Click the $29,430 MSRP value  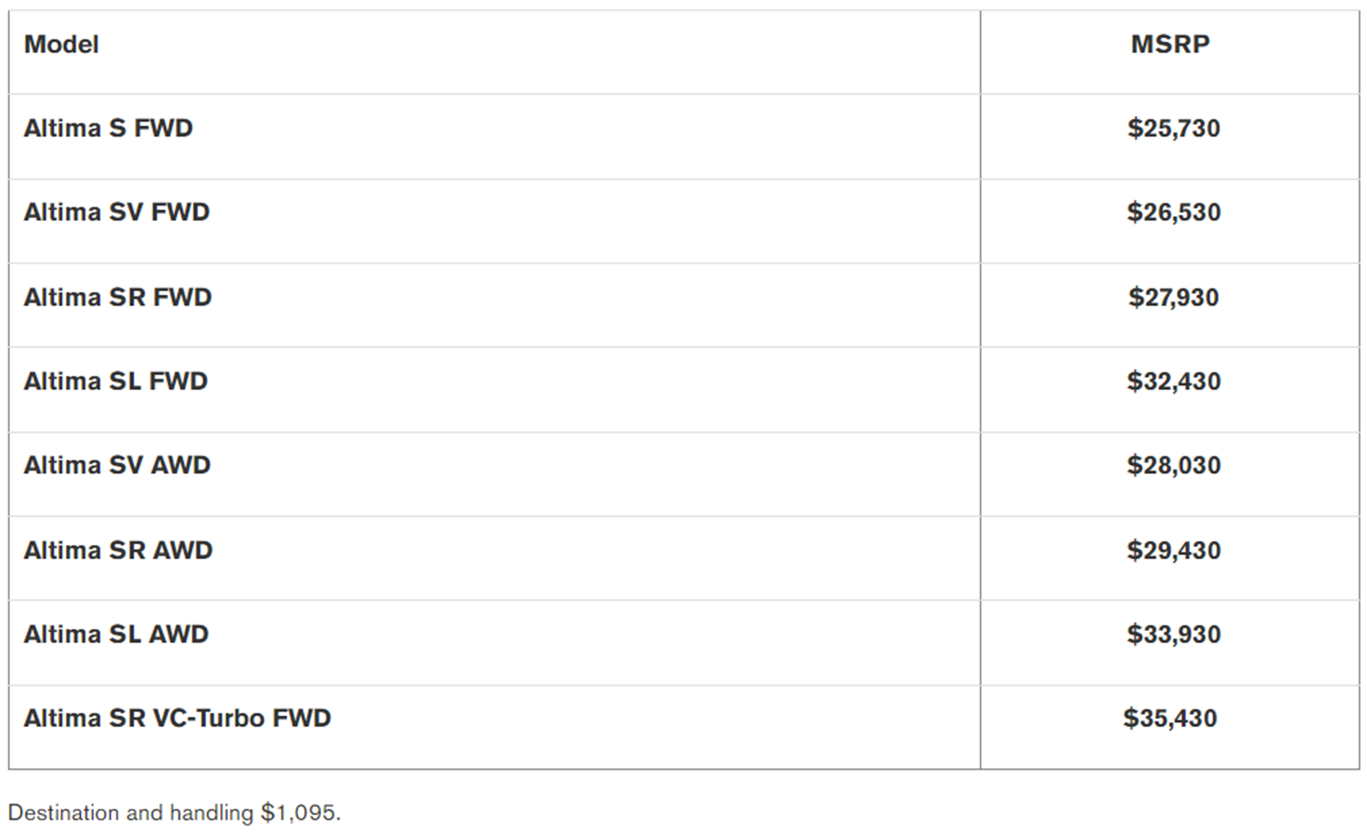click(1173, 550)
